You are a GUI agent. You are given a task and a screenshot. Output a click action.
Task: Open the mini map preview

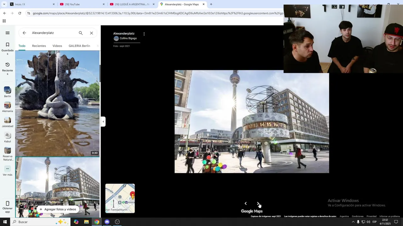pyautogui.click(x=120, y=198)
